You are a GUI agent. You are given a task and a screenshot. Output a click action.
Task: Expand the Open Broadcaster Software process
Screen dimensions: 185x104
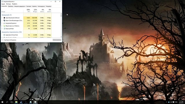tap(2, 18)
